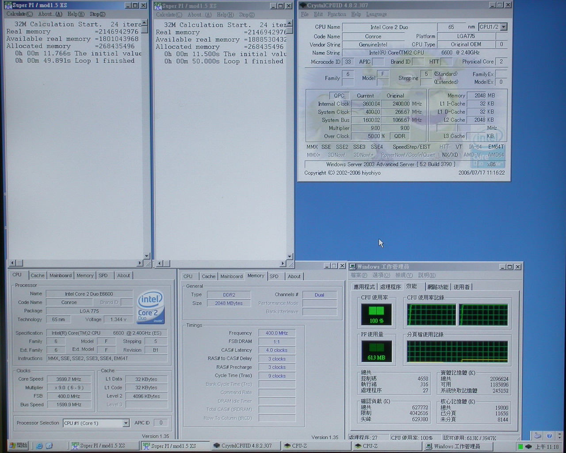
Task: Open the 檔案(F) menu in Task Manager
Action: [x=359, y=275]
